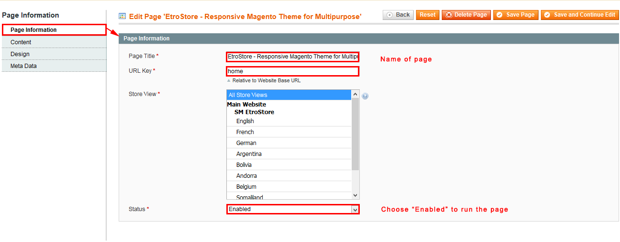Click the Reset button
620x242 pixels.
point(427,15)
